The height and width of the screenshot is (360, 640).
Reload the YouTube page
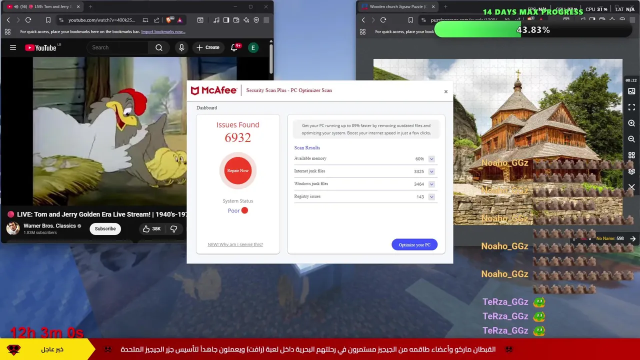tap(28, 20)
